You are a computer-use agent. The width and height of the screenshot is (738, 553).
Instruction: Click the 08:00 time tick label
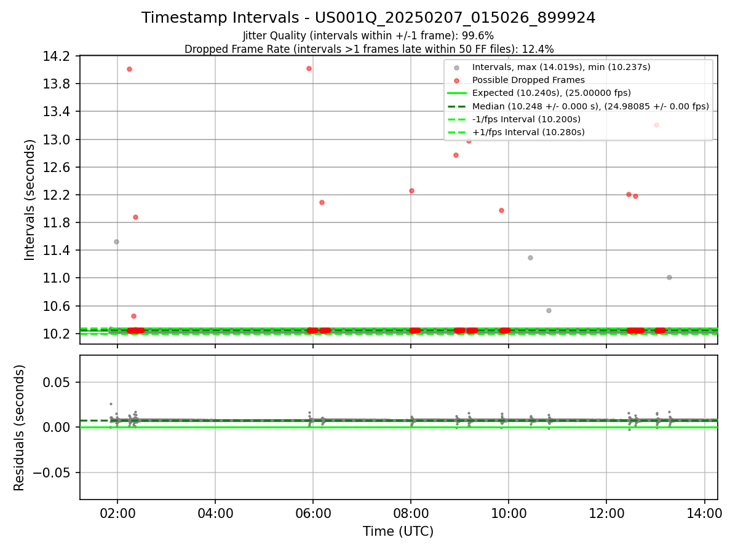tap(411, 514)
